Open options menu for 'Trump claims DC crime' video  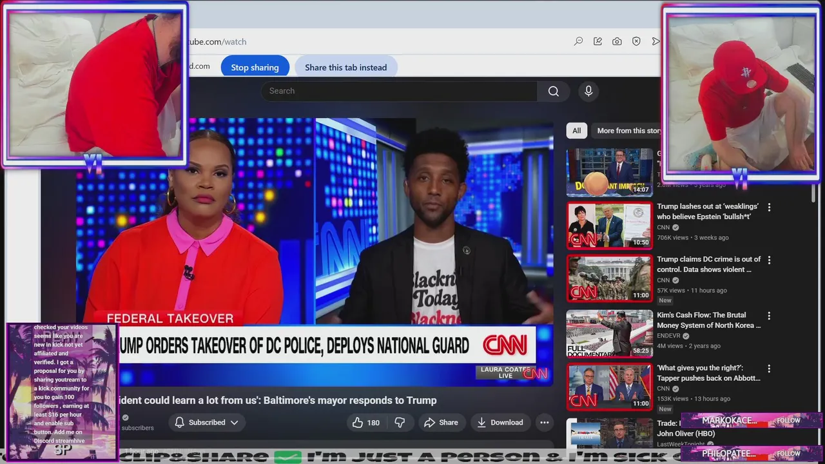pos(769,260)
